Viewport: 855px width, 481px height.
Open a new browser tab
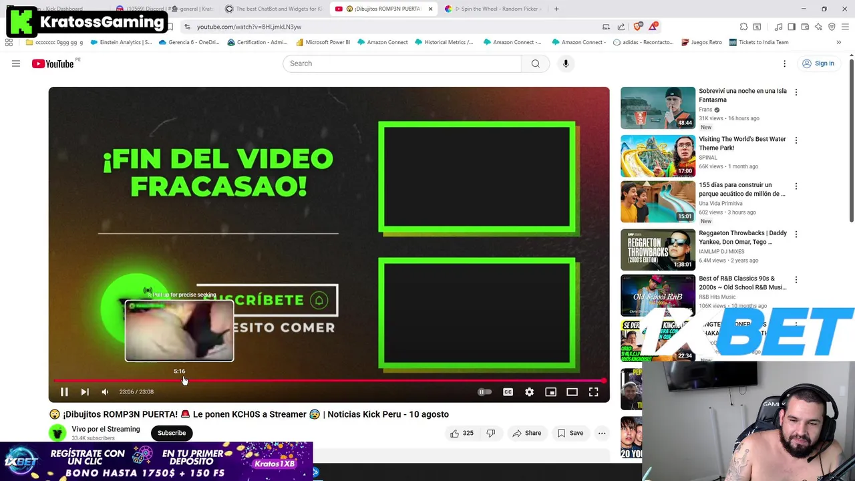point(556,9)
